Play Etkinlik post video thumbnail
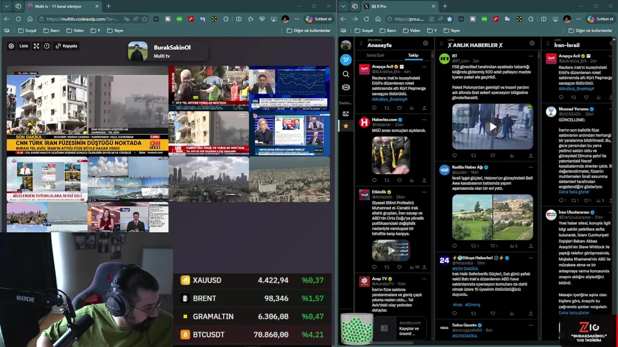Image resolution: width=618 pixels, height=347 pixels. [391, 251]
